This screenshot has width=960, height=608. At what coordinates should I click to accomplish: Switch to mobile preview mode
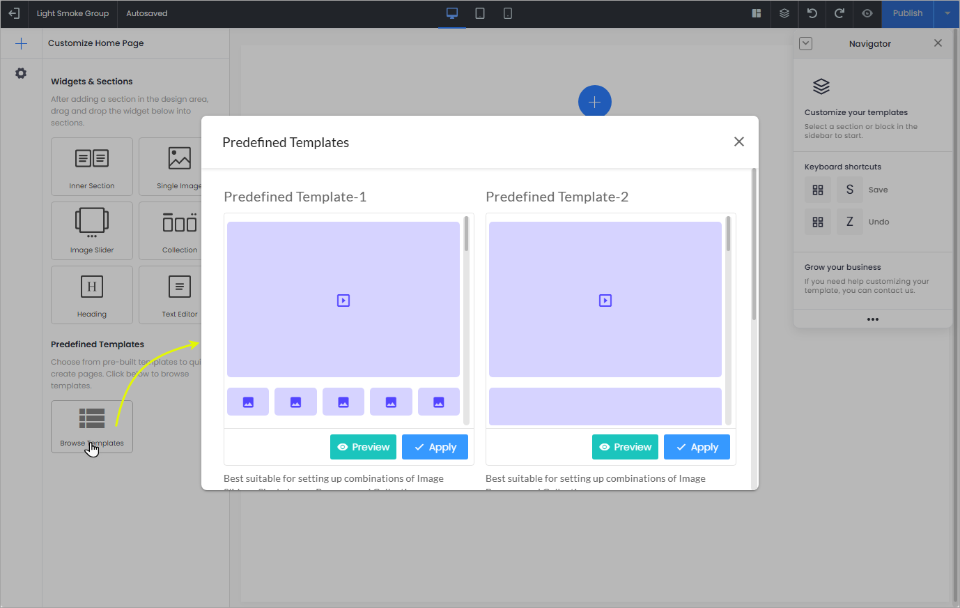[508, 13]
